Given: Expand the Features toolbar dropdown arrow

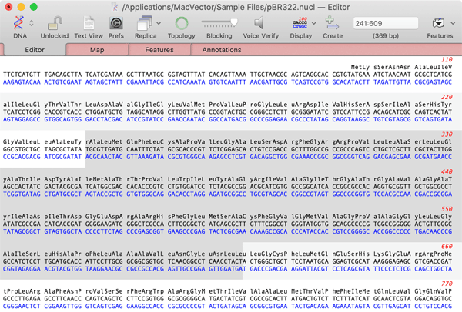Looking at the screenshot, I should coord(453,23).
